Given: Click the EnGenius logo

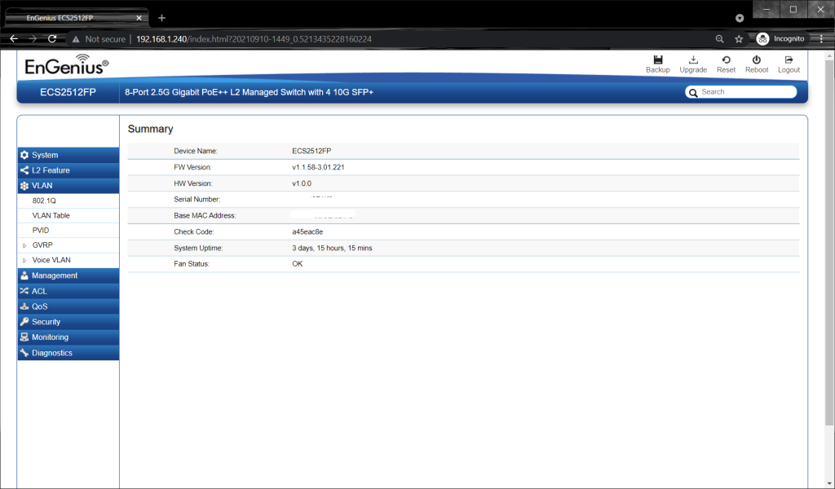Looking at the screenshot, I should pos(67,64).
